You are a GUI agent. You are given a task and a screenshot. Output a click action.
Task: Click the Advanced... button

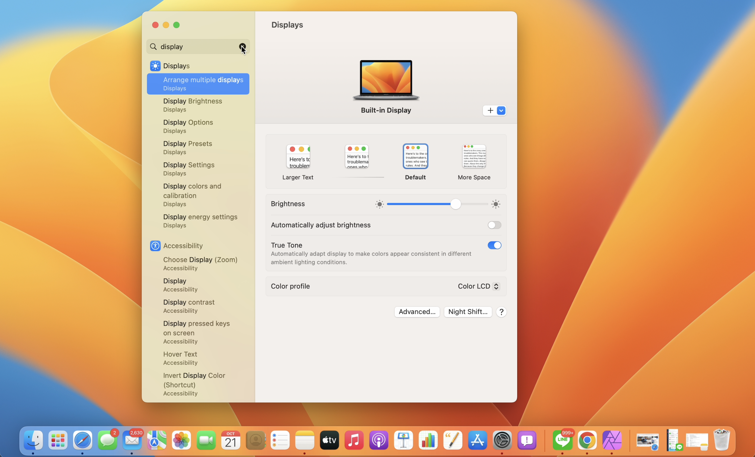pyautogui.click(x=417, y=312)
